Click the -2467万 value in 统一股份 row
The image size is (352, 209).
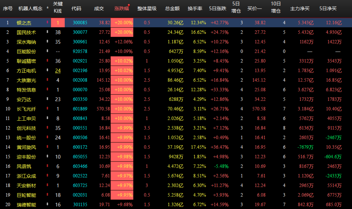[x=334, y=138]
